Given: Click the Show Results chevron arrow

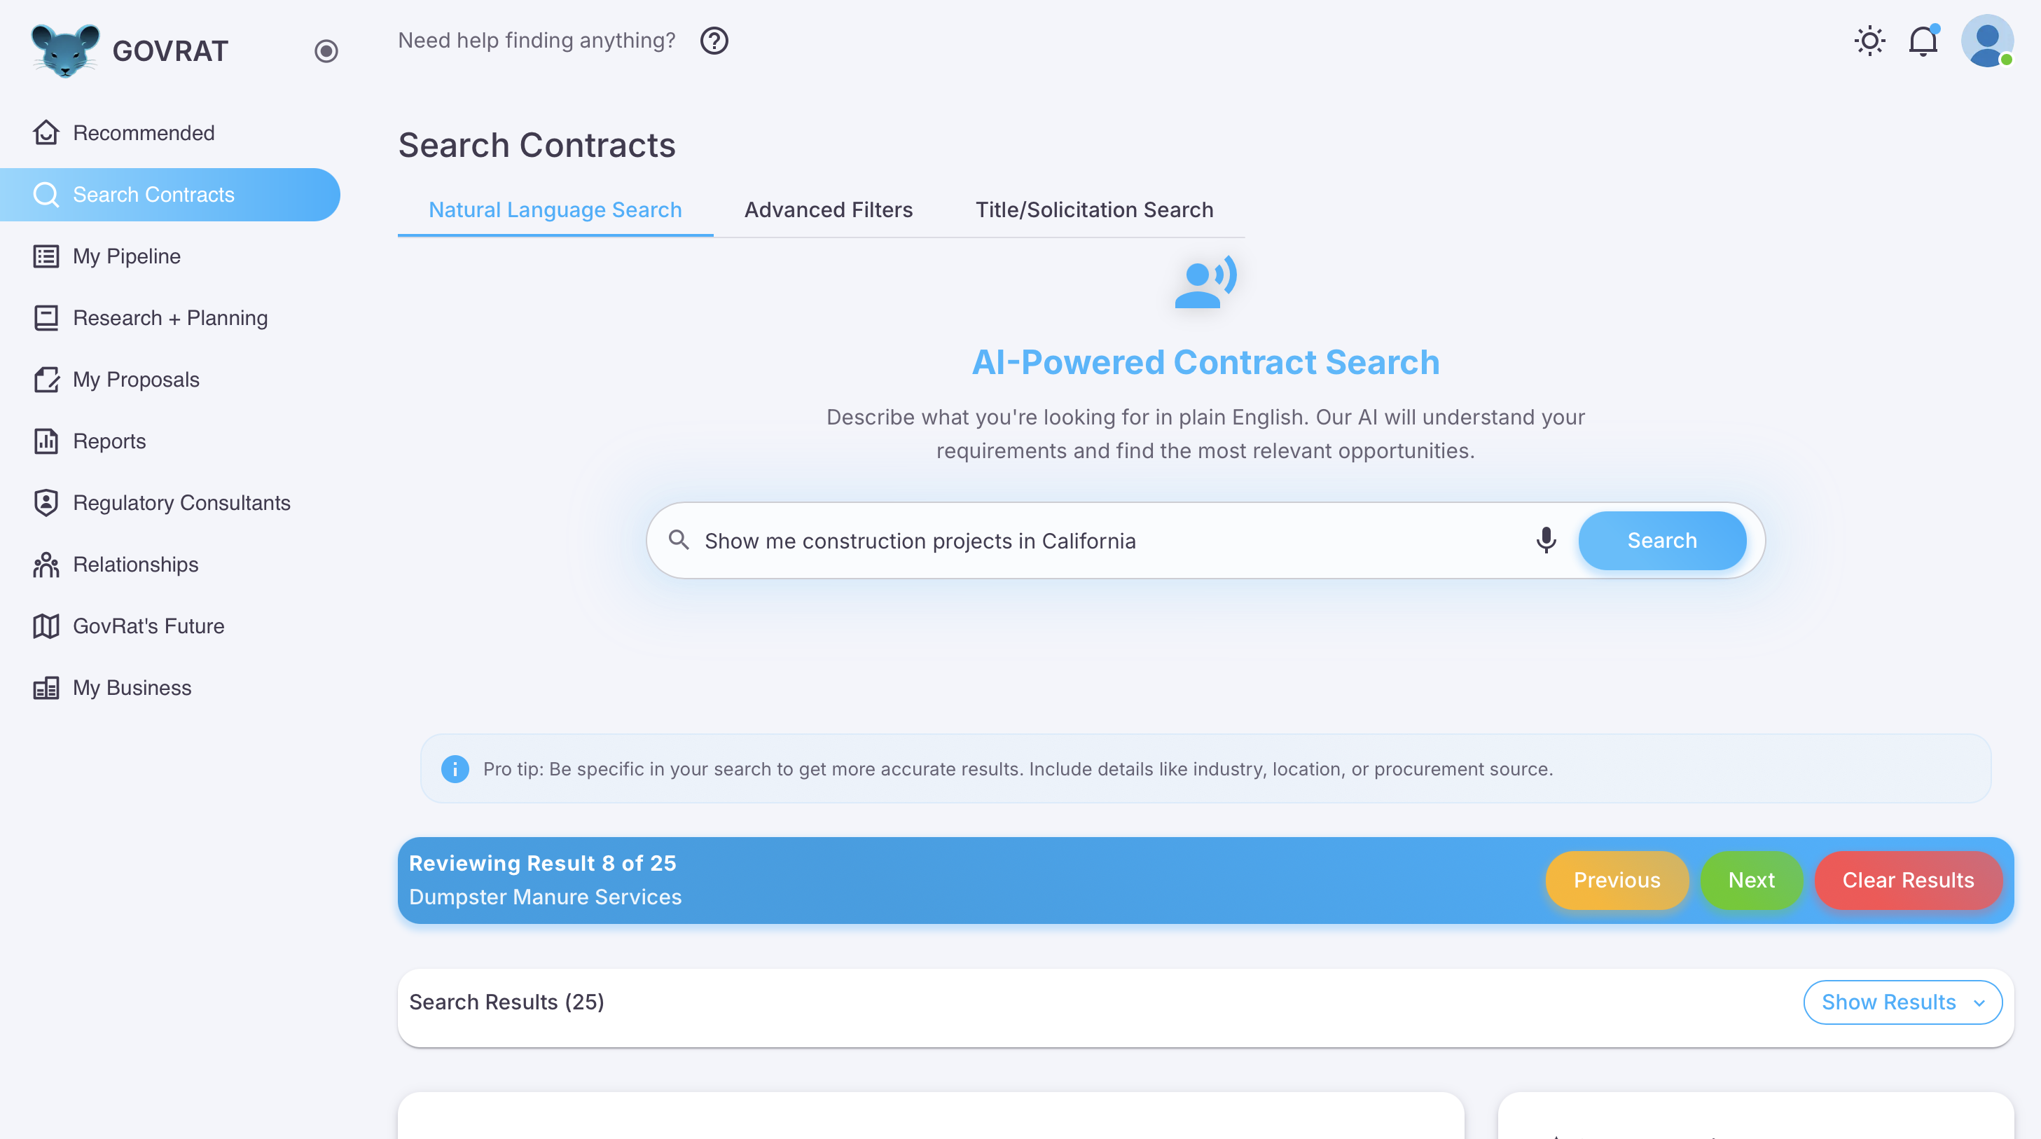Looking at the screenshot, I should pos(1979,1002).
